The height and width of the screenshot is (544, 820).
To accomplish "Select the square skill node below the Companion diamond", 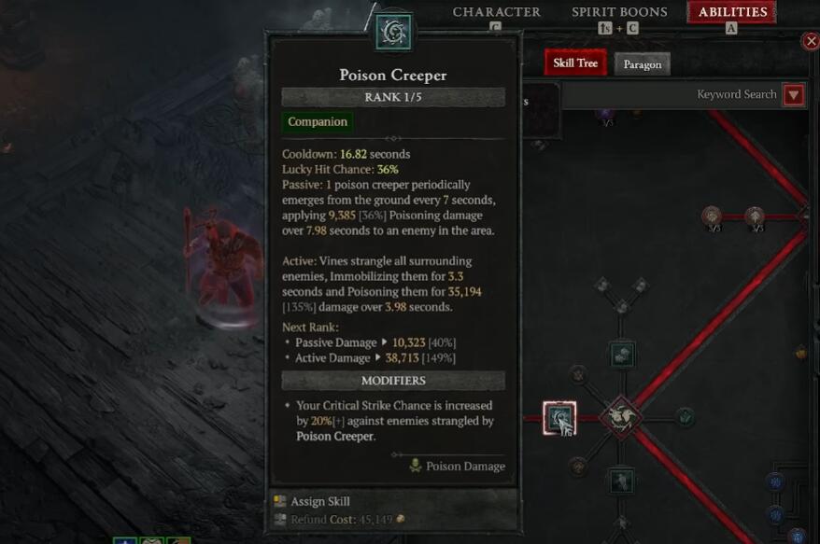I will [621, 481].
